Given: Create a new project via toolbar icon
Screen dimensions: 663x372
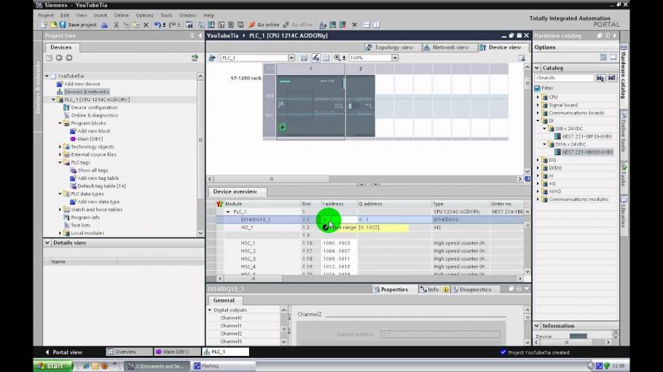Looking at the screenshot, I should tap(44, 25).
